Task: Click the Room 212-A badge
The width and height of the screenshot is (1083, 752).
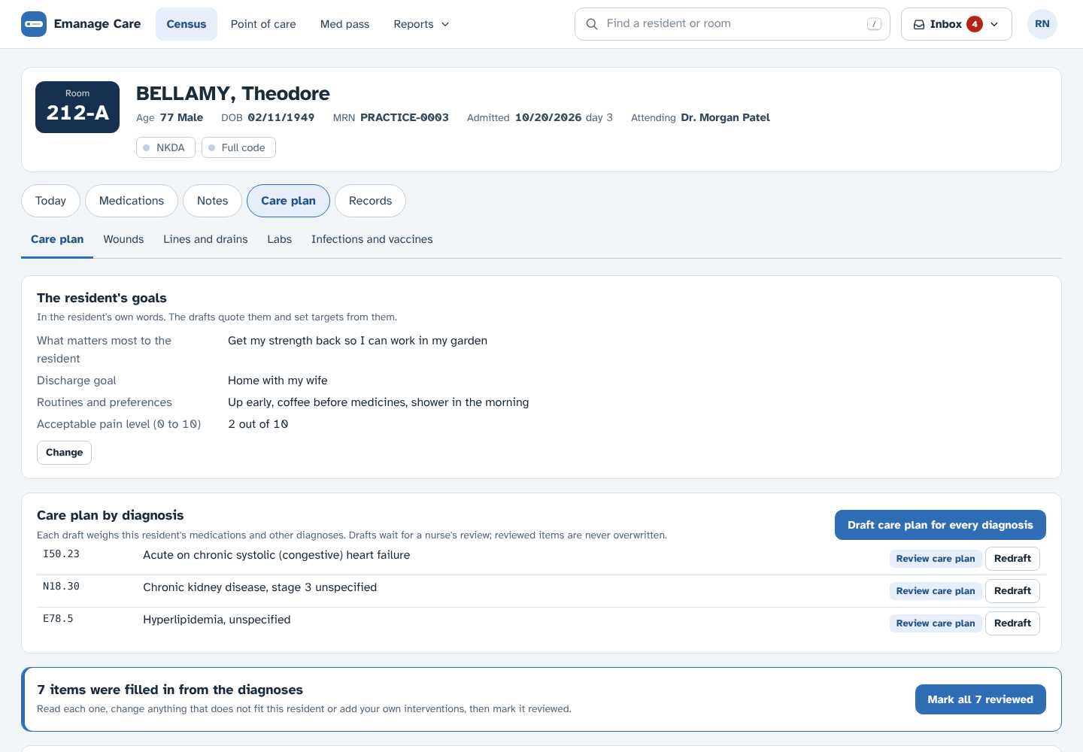Action: 77,107
